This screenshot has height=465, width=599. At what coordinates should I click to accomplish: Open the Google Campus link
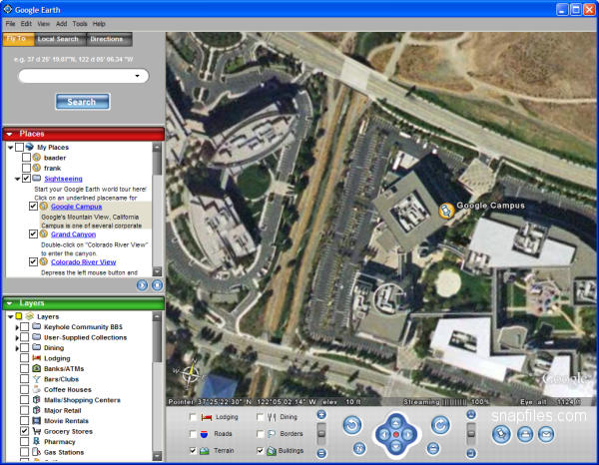[77, 207]
